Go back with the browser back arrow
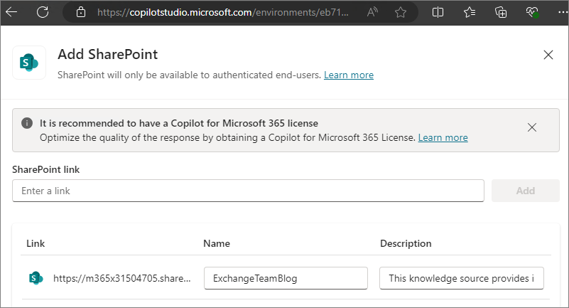Viewport: 569px width, 308px height. (11, 12)
